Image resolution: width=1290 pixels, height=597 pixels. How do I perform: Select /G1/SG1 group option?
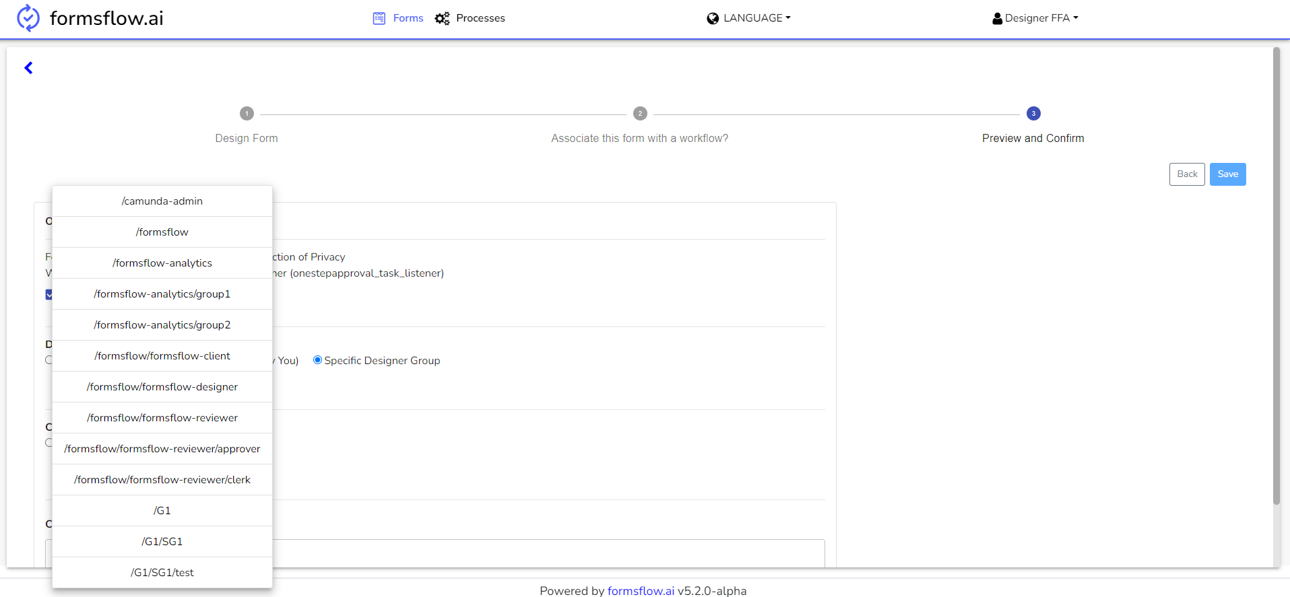(162, 542)
